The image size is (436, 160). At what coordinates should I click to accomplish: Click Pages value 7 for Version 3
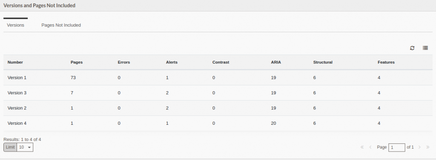point(72,93)
